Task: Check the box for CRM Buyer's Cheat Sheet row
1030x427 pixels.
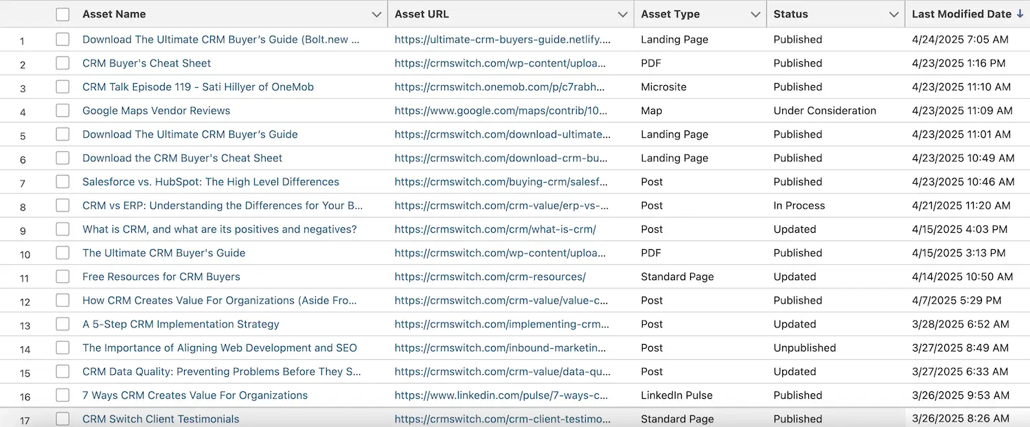Action: [62, 63]
